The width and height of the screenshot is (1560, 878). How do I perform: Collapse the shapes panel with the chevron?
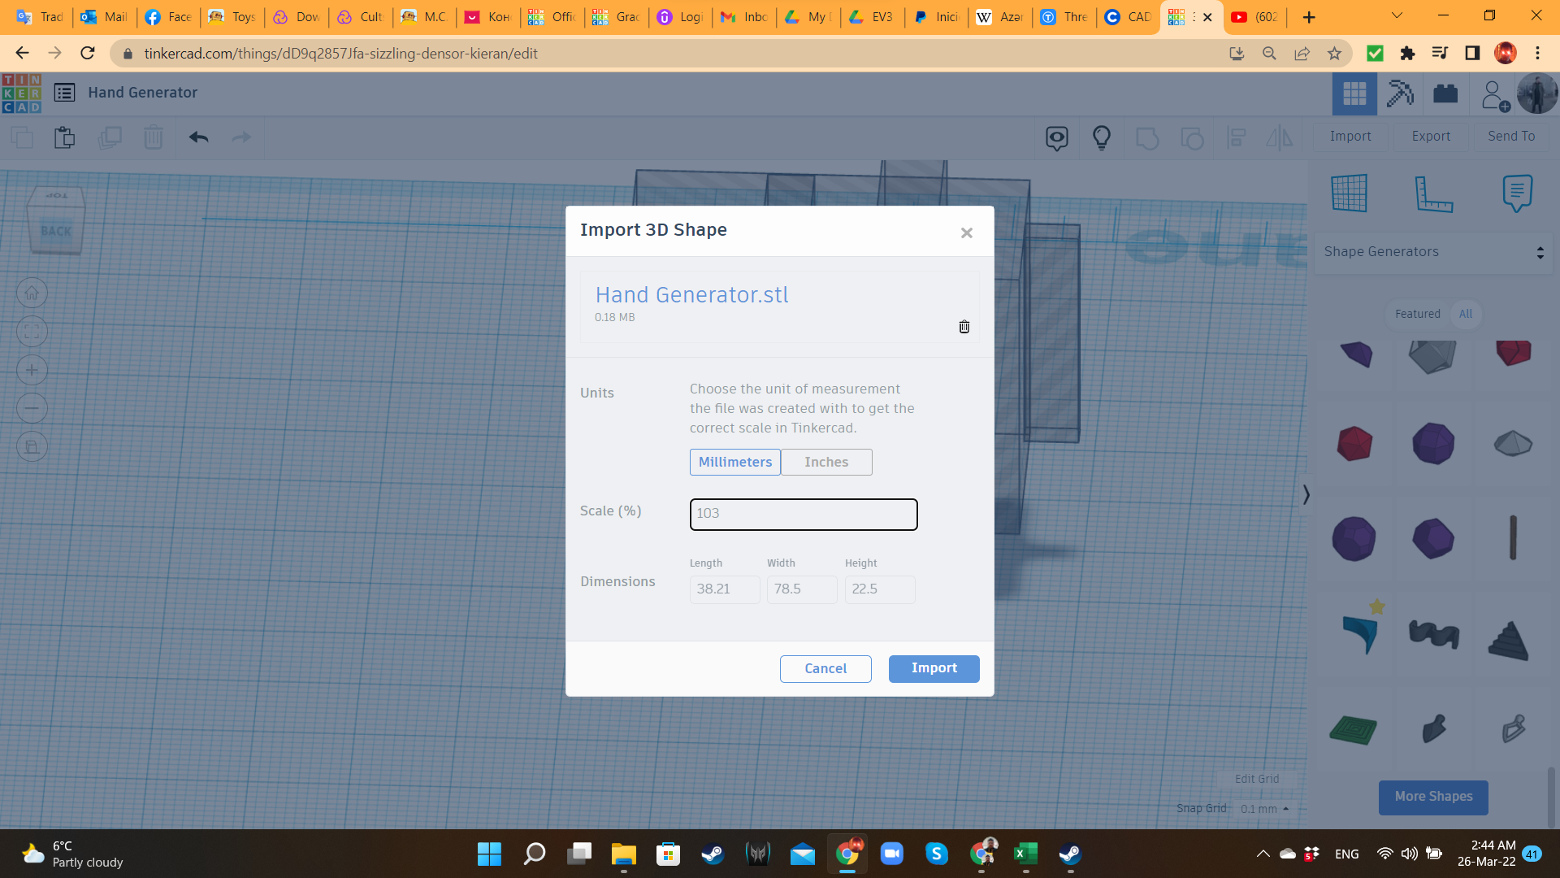(1306, 494)
